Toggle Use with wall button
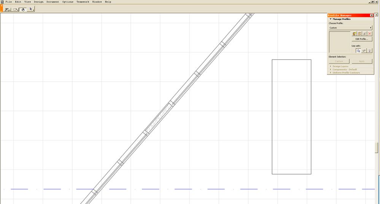This screenshot has width=380, height=204. pyautogui.click(x=358, y=51)
